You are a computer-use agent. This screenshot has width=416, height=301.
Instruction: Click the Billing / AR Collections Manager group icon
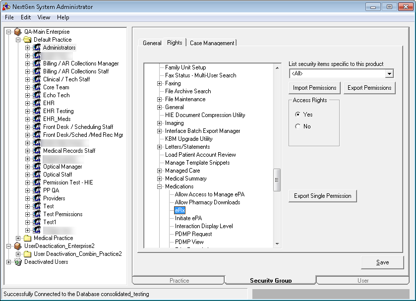point(37,63)
